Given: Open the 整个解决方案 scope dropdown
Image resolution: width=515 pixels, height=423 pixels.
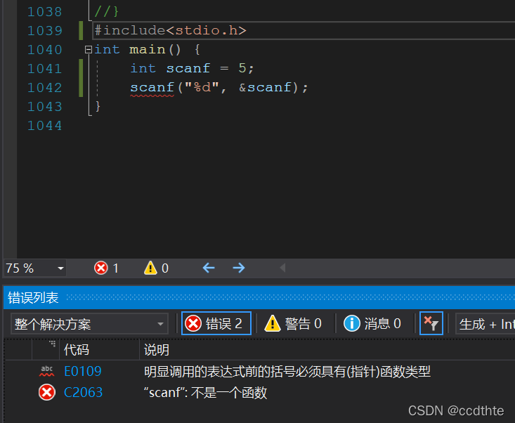Looking at the screenshot, I should (89, 324).
